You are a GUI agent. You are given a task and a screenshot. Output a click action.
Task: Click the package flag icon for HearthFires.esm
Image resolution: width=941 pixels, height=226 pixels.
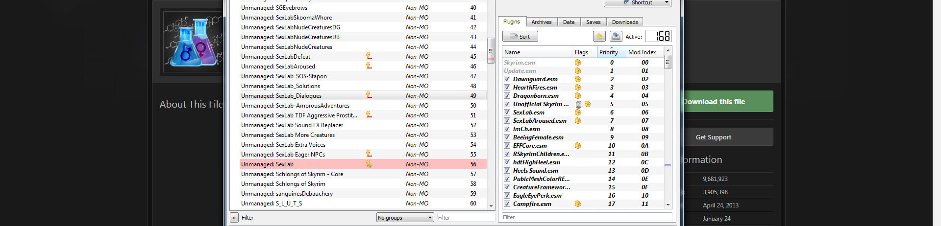[578, 87]
